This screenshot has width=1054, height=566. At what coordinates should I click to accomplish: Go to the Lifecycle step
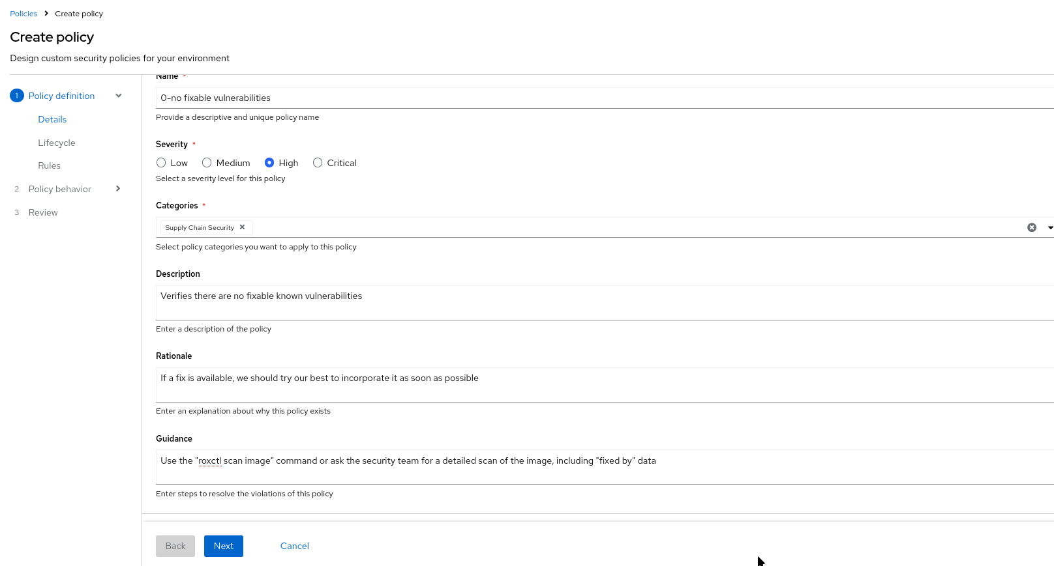coord(57,143)
